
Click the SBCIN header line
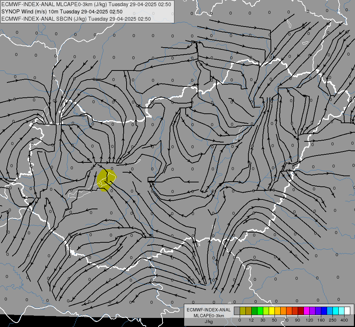tap(76, 19)
